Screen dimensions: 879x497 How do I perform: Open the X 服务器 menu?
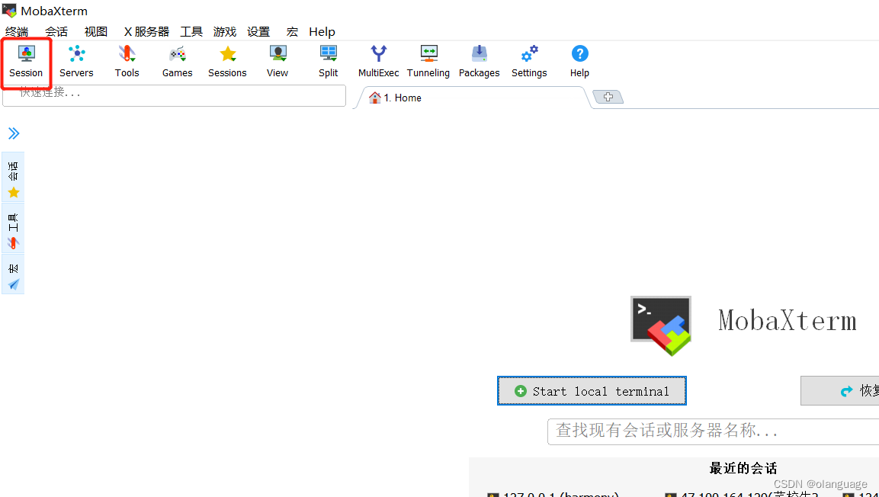click(x=146, y=32)
